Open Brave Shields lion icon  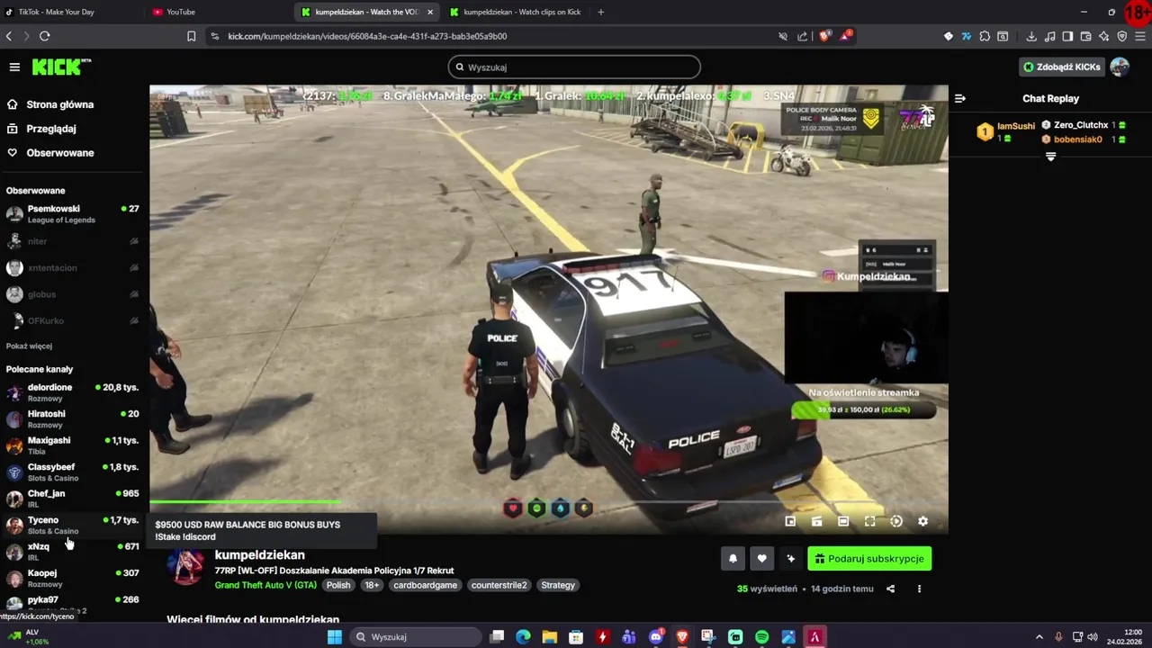[x=824, y=36]
